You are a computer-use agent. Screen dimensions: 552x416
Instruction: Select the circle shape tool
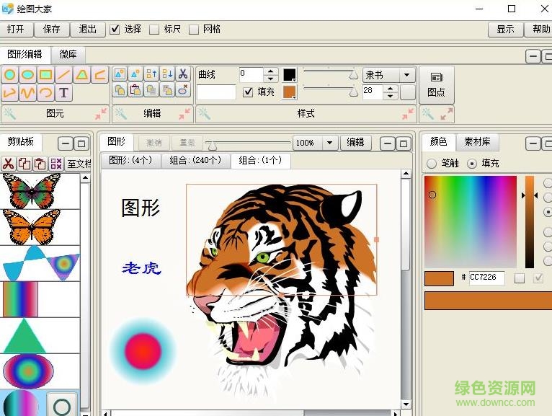point(10,74)
